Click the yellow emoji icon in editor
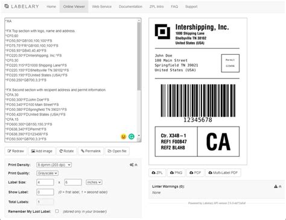The width and height of the screenshot is (286, 220). point(123,137)
